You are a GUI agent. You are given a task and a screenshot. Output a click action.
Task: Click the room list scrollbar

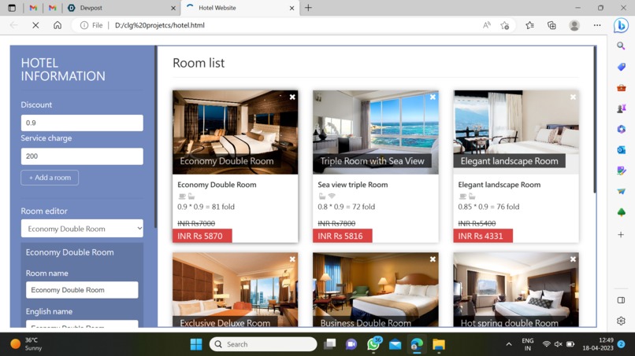pyautogui.click(x=595, y=119)
